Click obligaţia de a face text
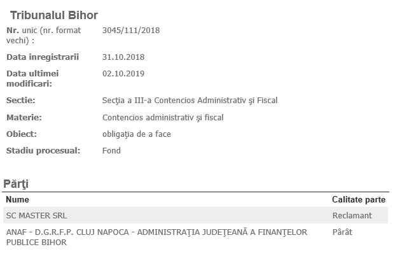The height and width of the screenshot is (254, 395). (137, 134)
